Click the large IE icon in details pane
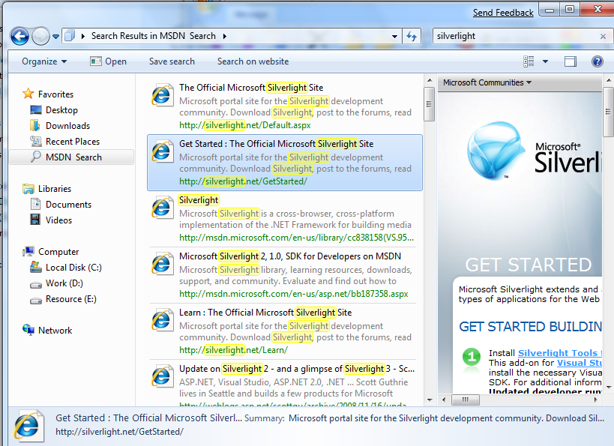614x446 pixels. pos(28,425)
